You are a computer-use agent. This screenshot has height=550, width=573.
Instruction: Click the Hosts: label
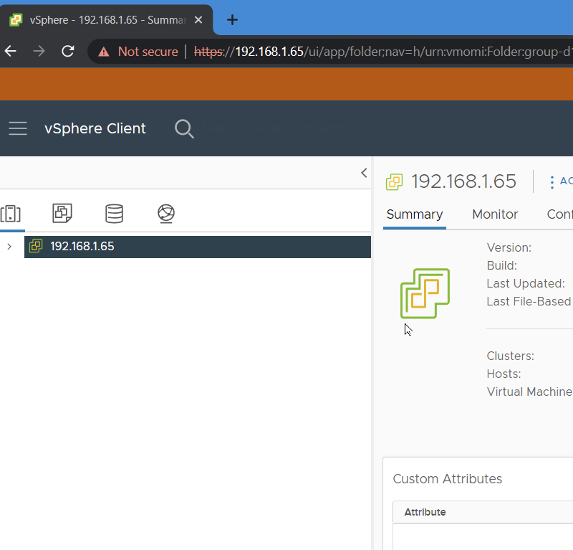pyautogui.click(x=504, y=374)
